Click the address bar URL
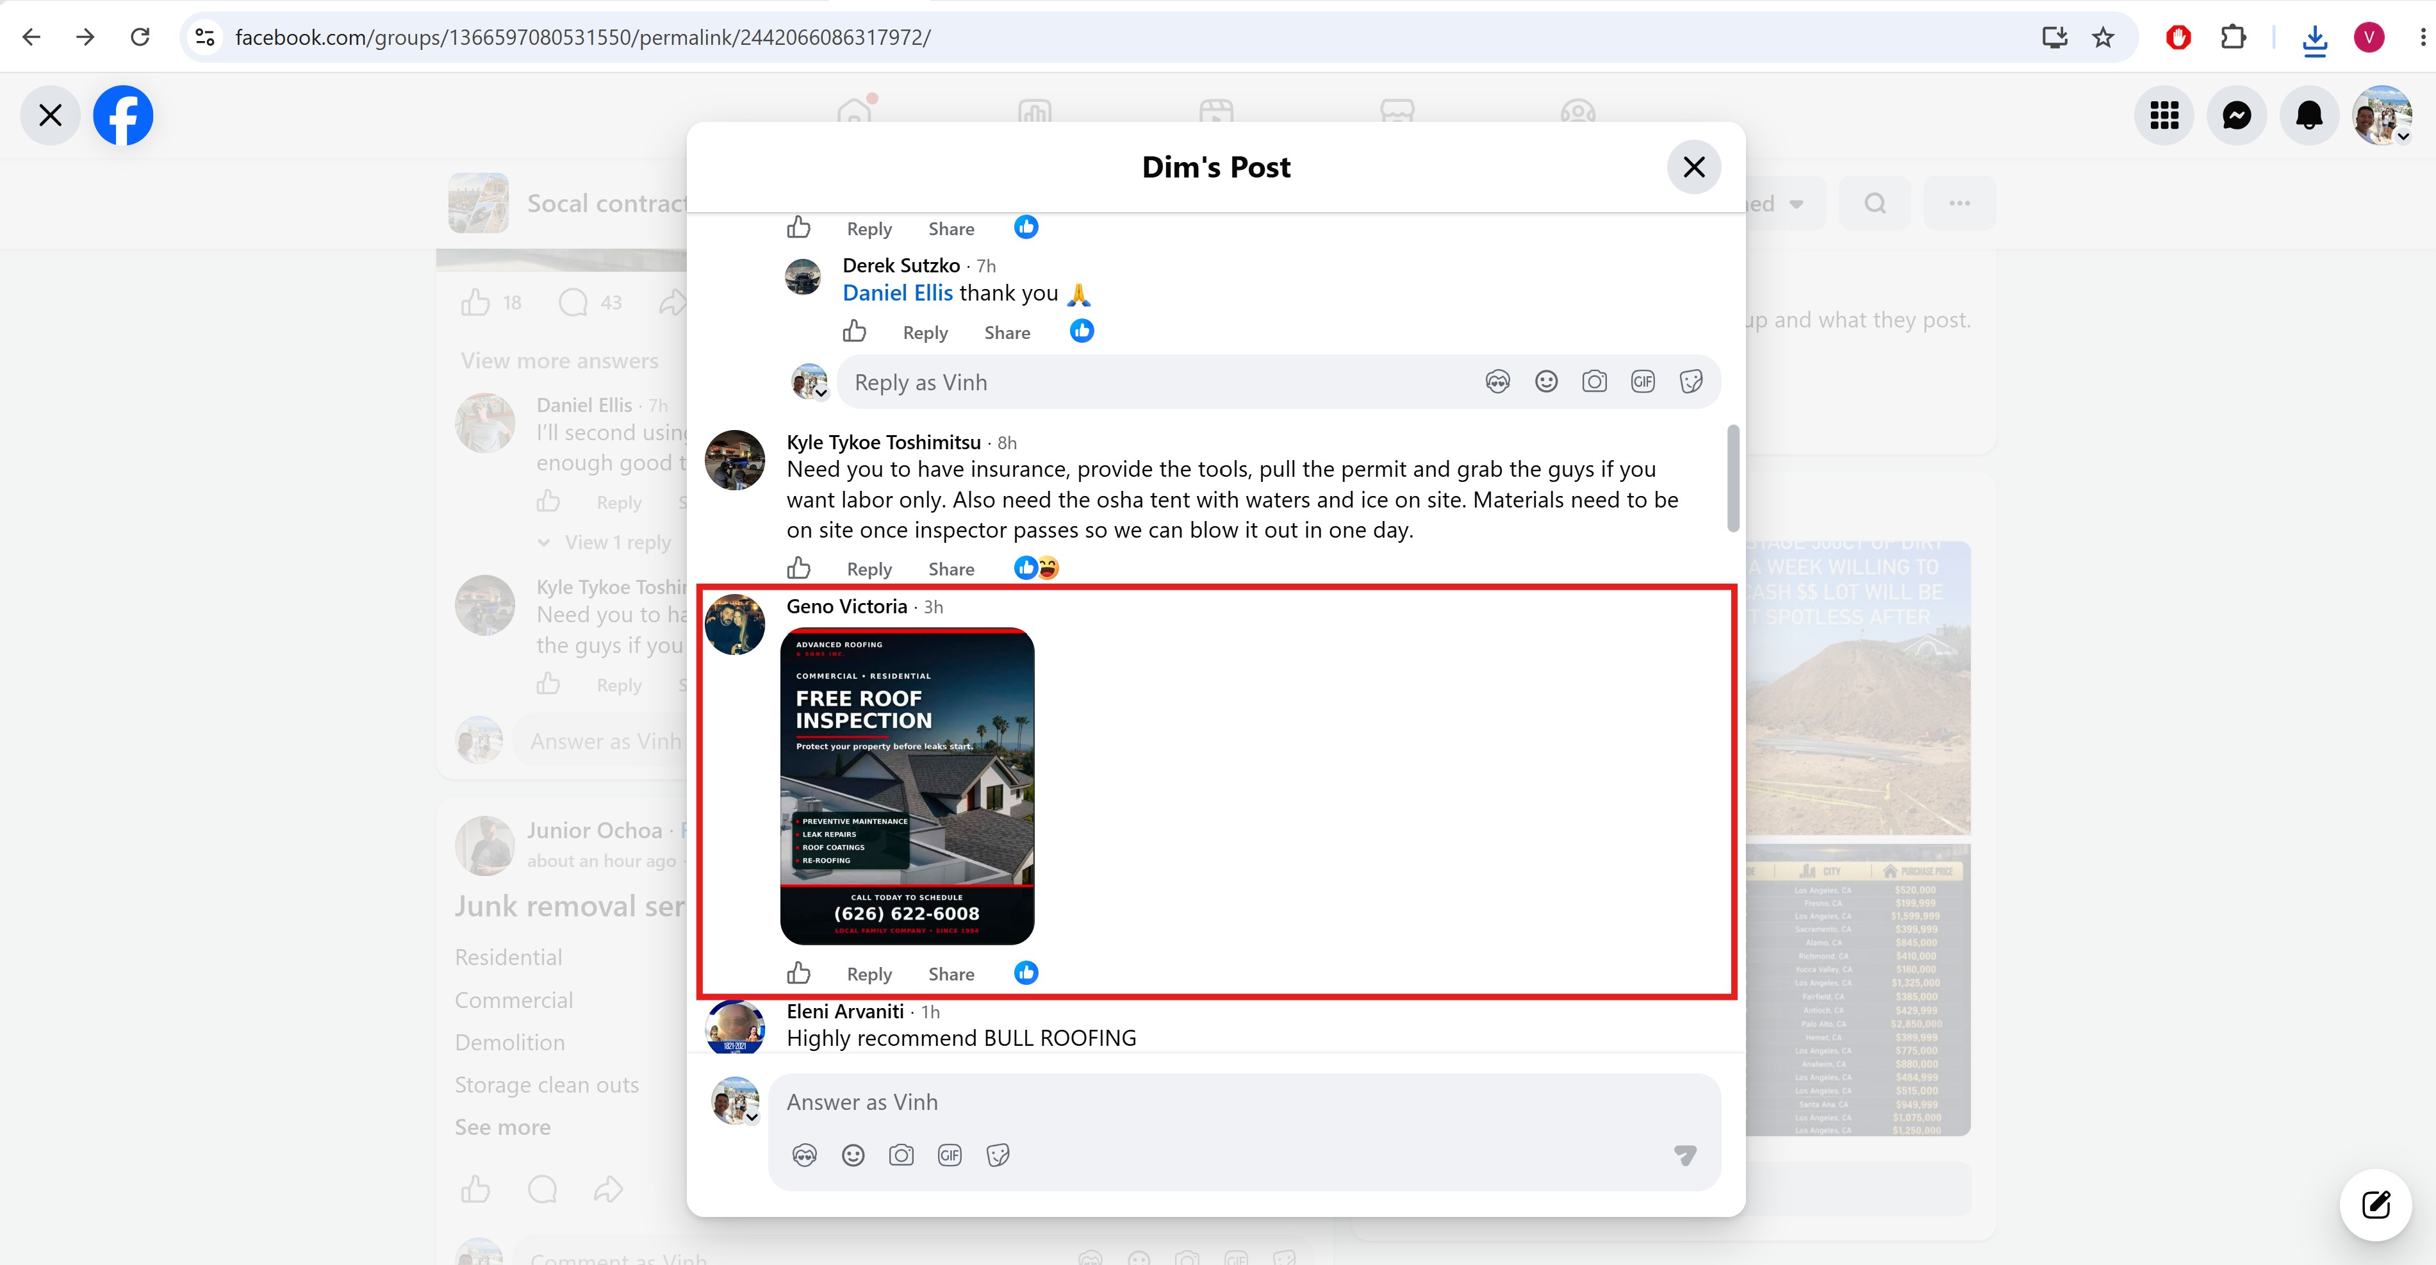Viewport: 2436px width, 1265px height. point(582,38)
